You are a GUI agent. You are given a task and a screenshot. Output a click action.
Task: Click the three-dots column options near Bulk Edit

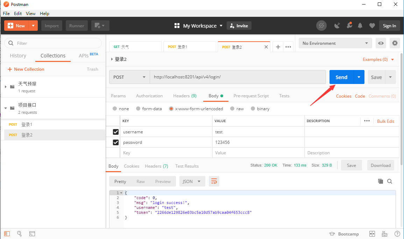(x=367, y=121)
